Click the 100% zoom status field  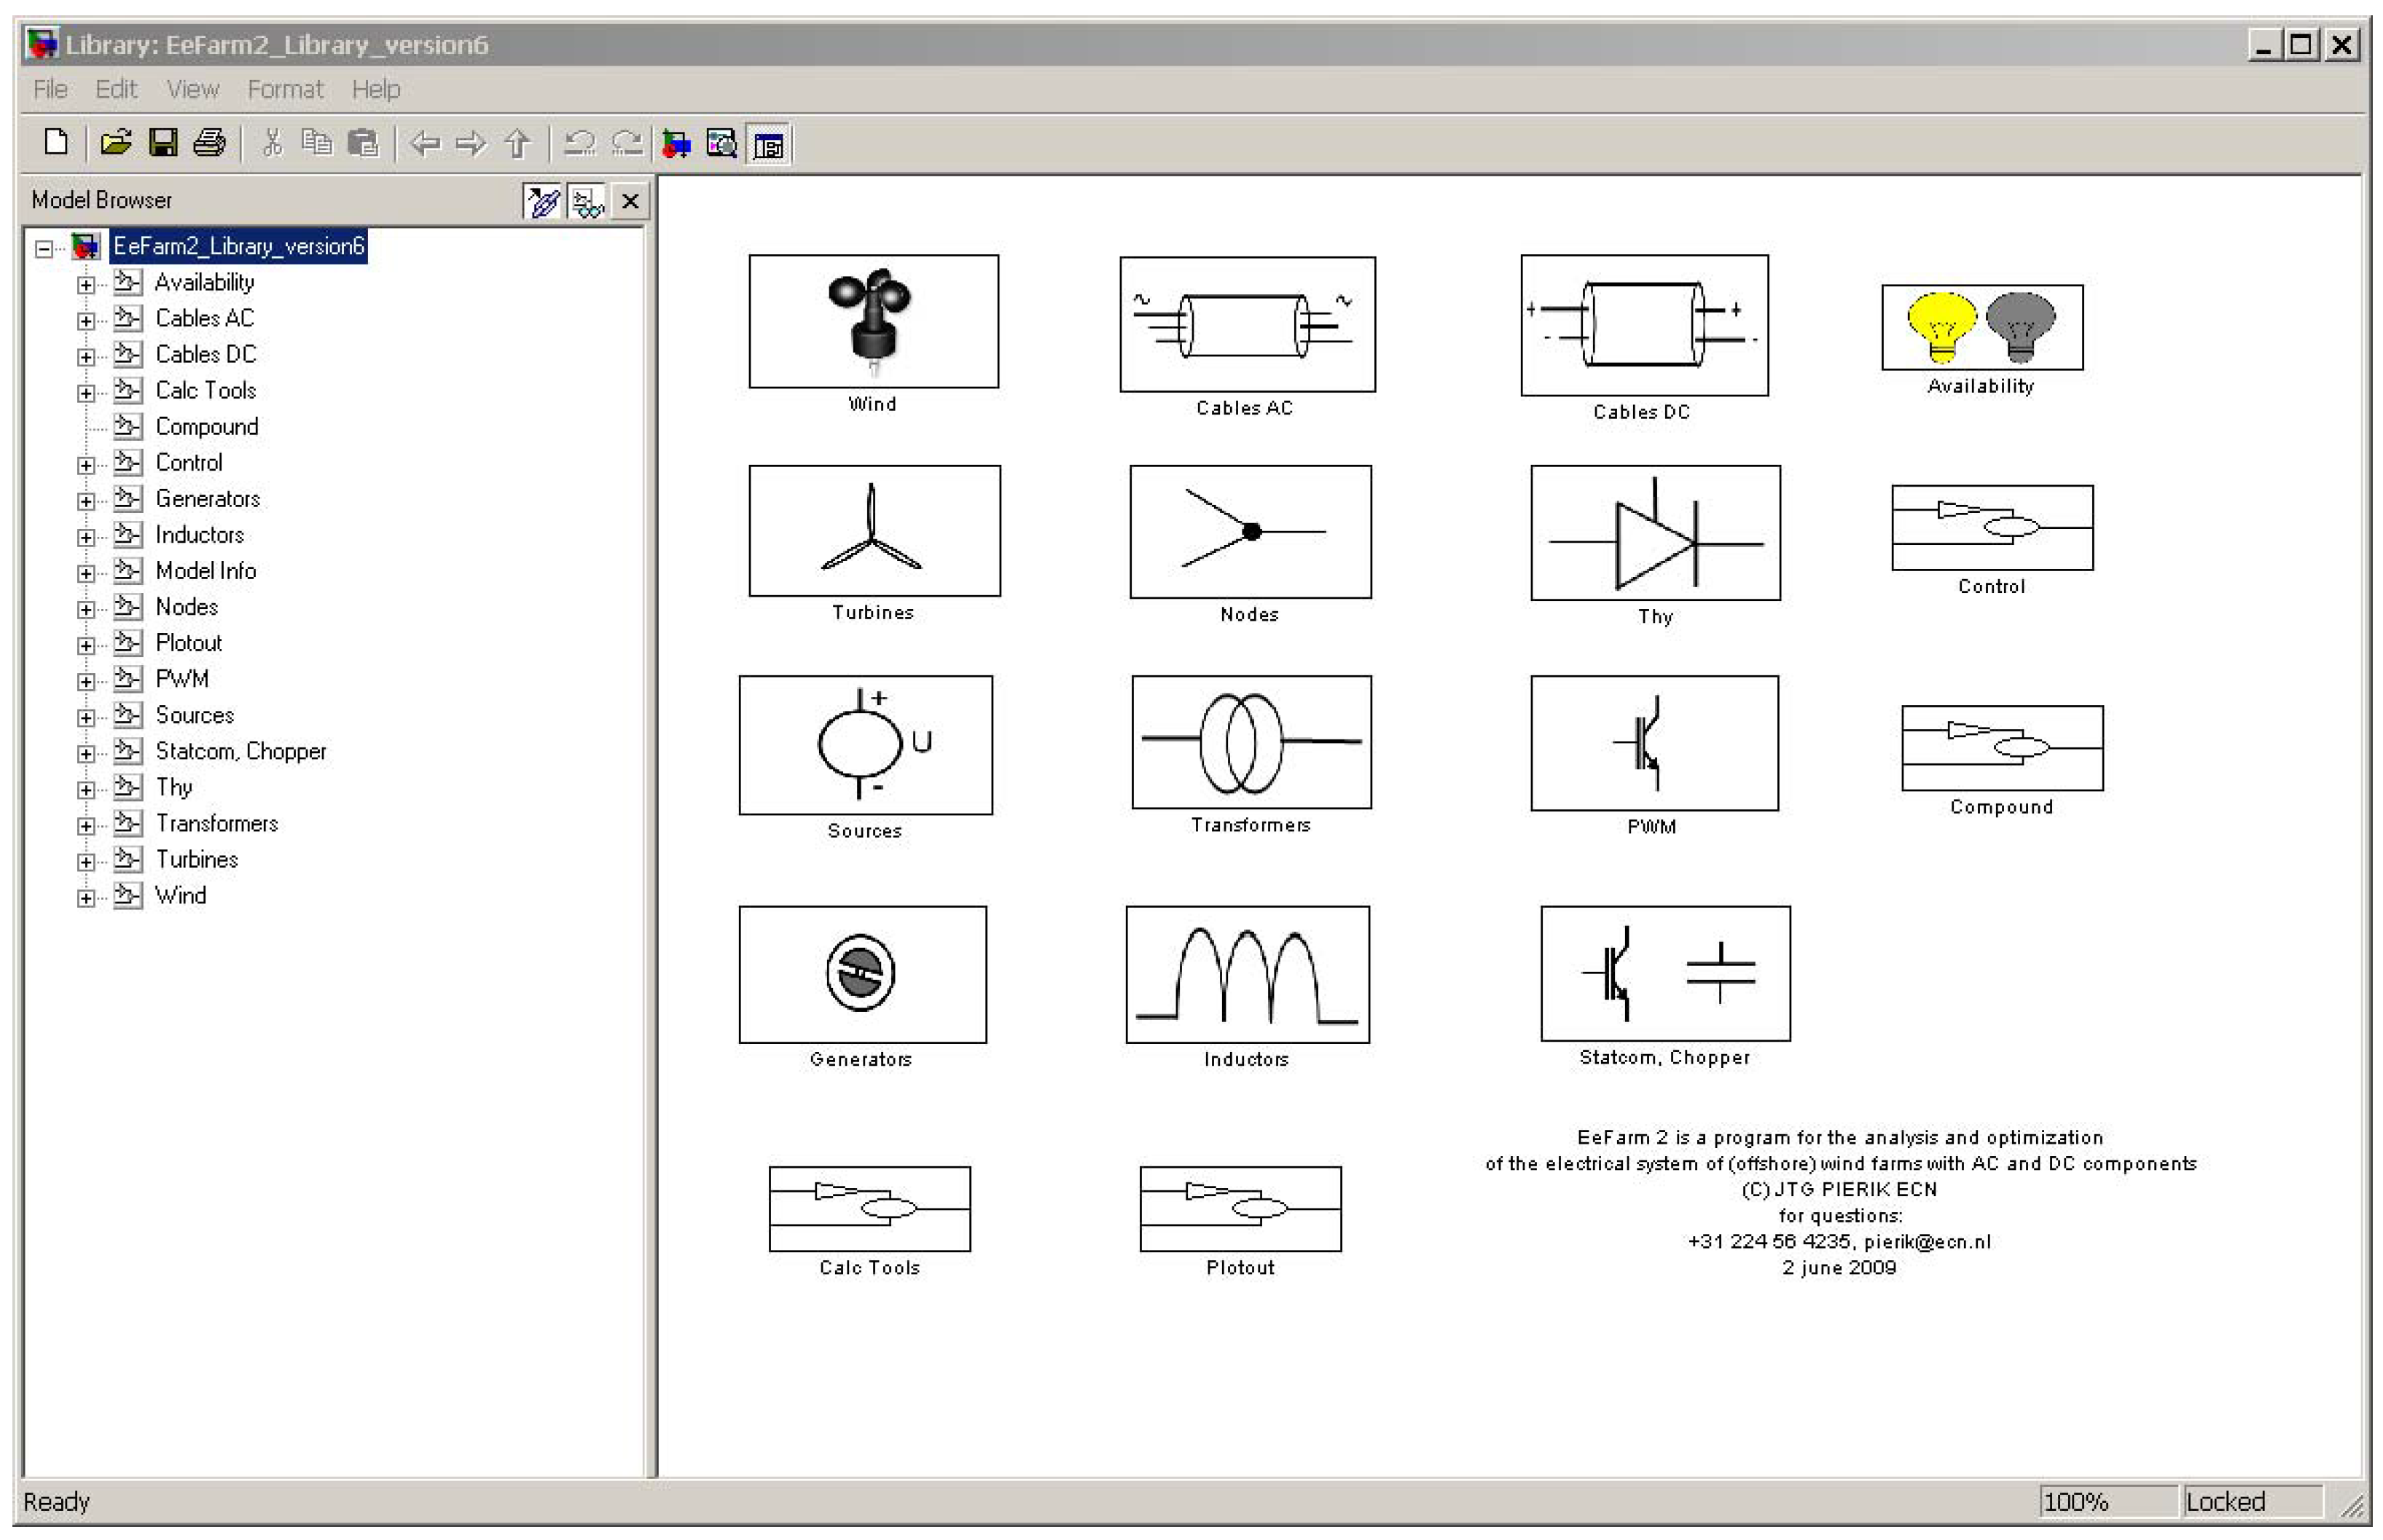click(2108, 1502)
